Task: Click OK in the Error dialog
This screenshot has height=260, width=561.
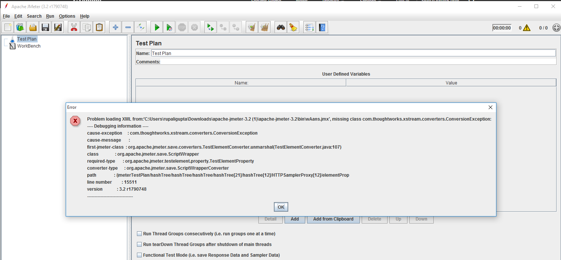Action: [x=281, y=207]
